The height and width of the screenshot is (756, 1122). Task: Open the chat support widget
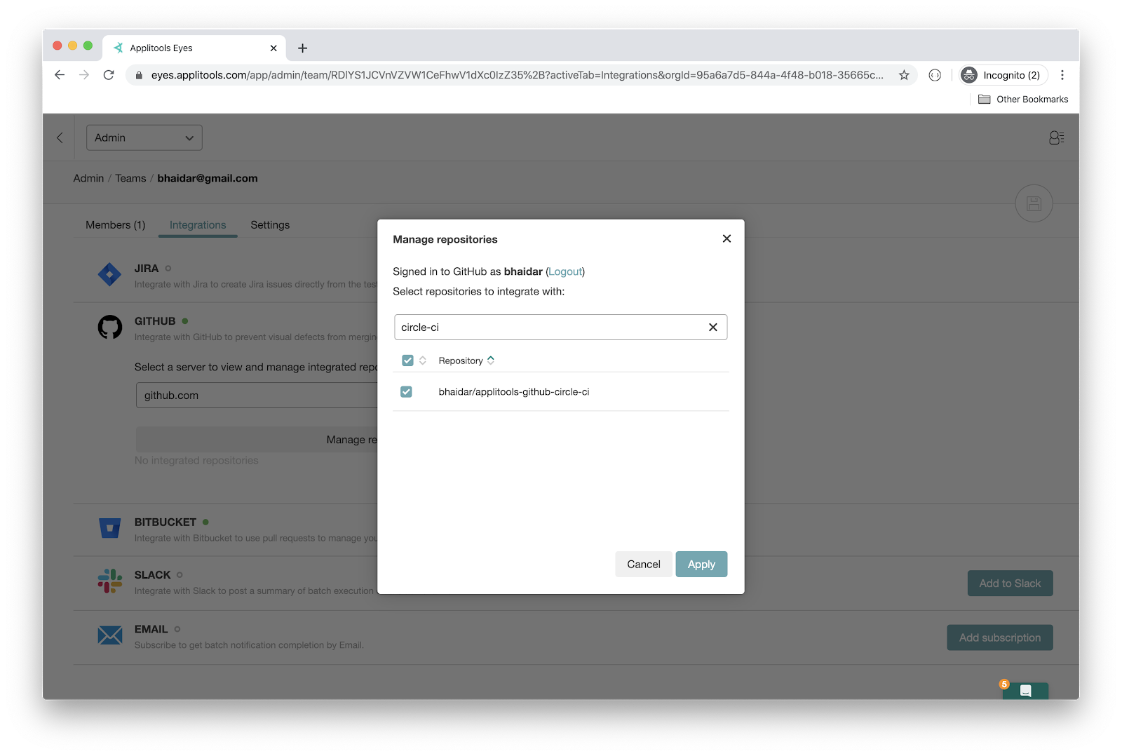[1025, 691]
